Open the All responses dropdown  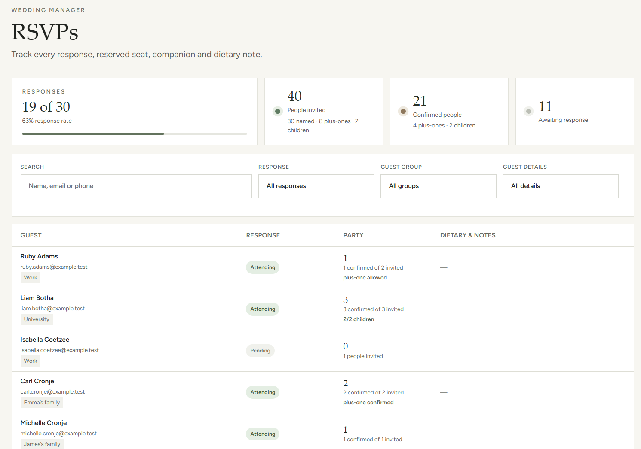[316, 186]
